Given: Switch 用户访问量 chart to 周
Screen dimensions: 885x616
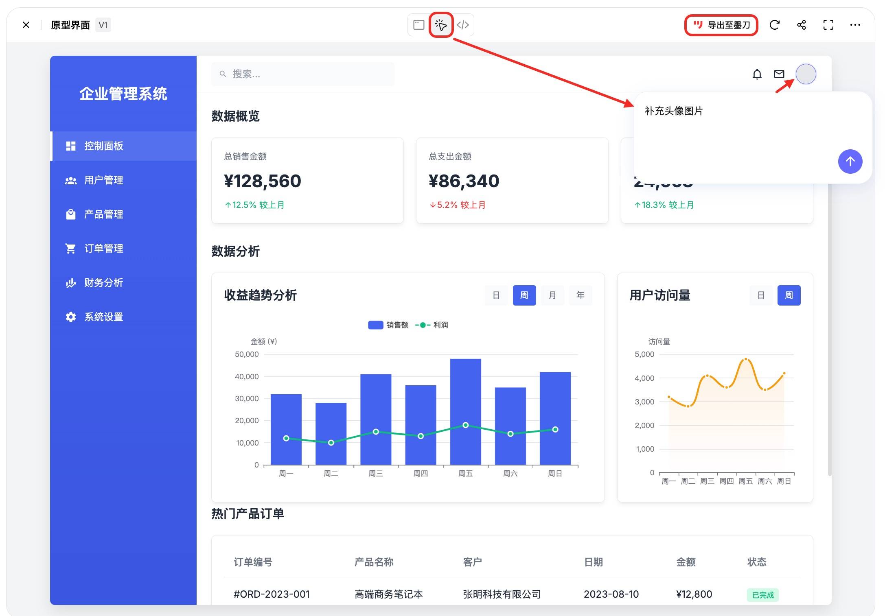Looking at the screenshot, I should (x=789, y=295).
